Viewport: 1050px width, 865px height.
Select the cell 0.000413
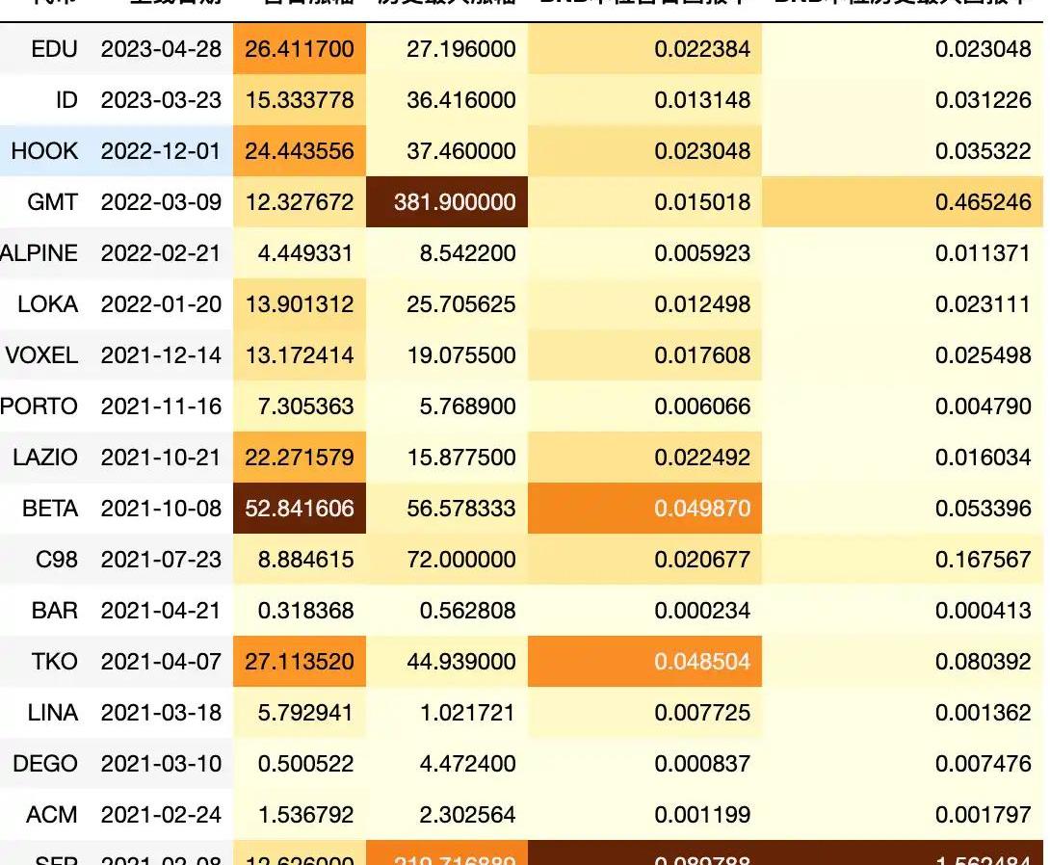(983, 610)
